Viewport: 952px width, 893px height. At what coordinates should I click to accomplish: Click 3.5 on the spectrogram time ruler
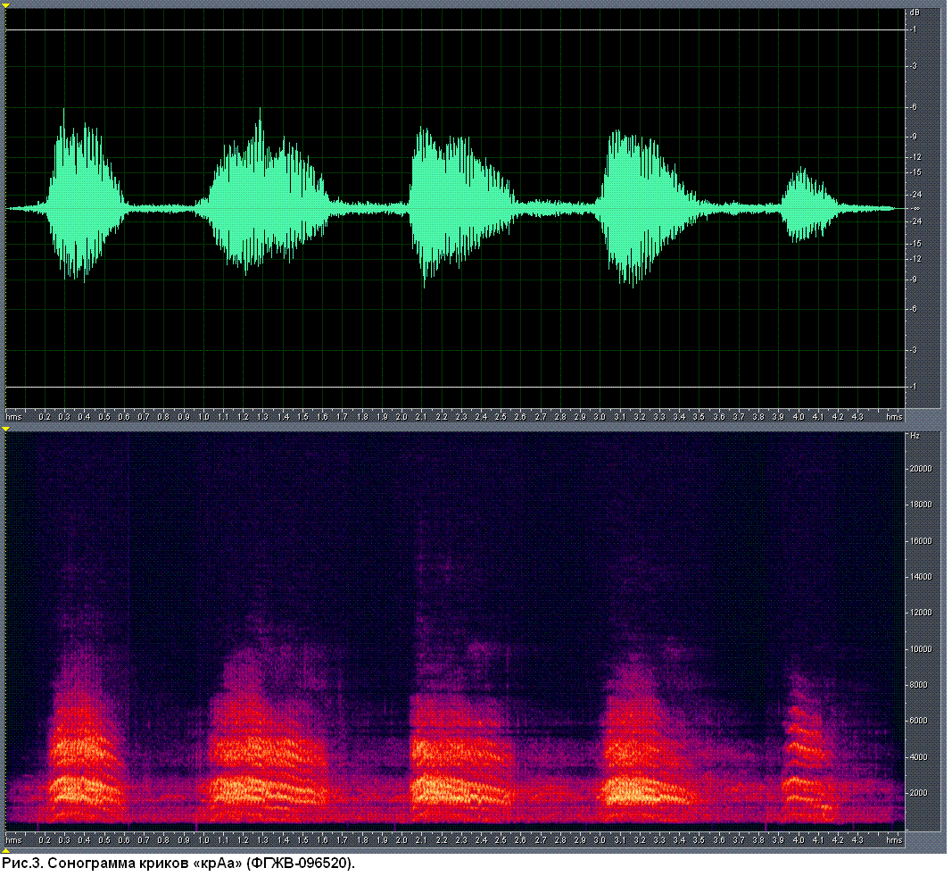tap(699, 840)
